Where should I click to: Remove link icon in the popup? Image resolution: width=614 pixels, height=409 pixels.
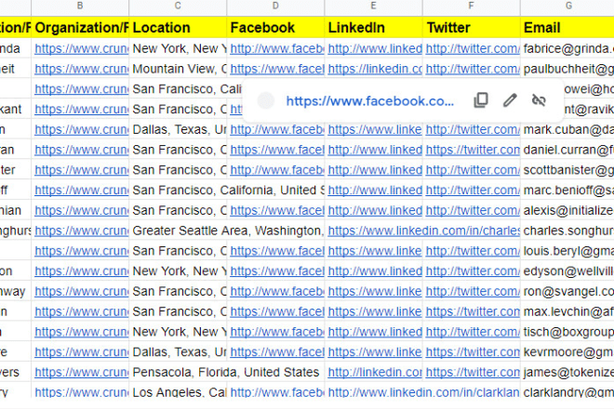pos(539,100)
